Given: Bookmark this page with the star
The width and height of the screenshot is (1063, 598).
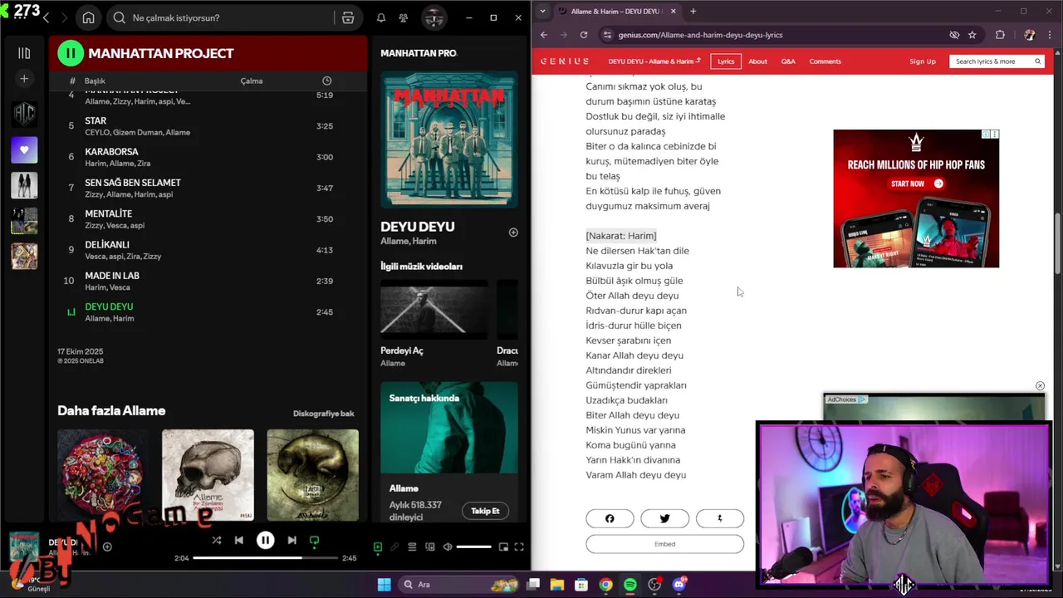Looking at the screenshot, I should point(972,35).
